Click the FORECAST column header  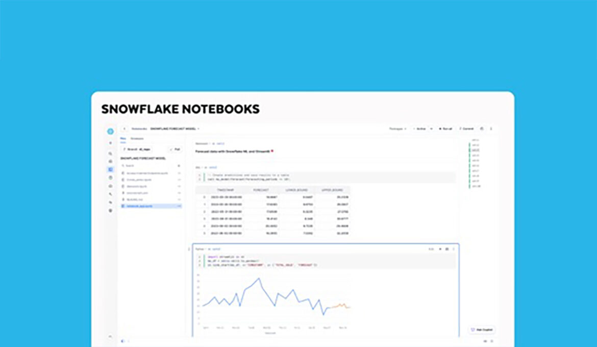click(261, 190)
